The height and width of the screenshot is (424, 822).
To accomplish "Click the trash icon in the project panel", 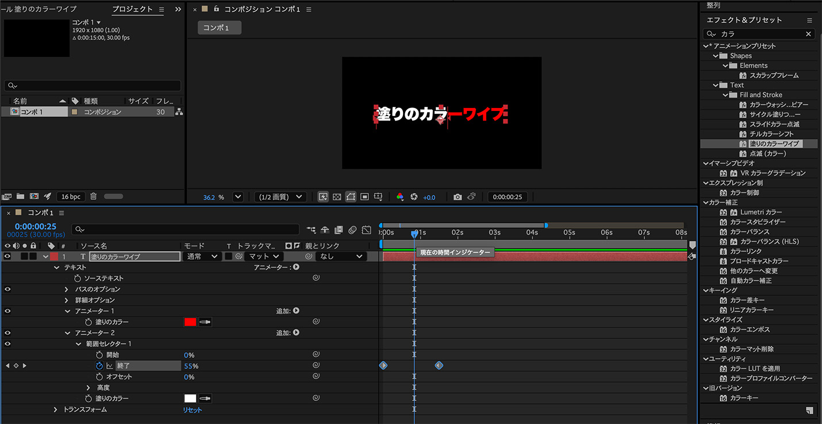I will (93, 196).
